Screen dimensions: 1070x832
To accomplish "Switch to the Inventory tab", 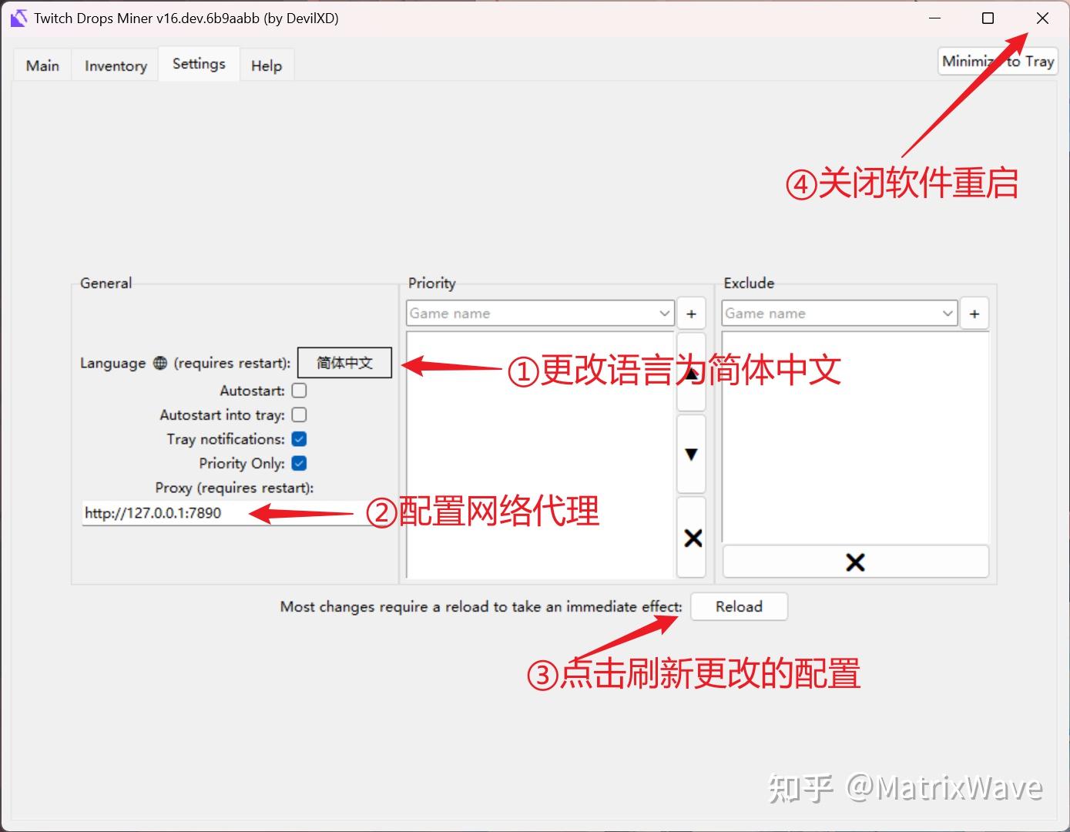I will (116, 65).
